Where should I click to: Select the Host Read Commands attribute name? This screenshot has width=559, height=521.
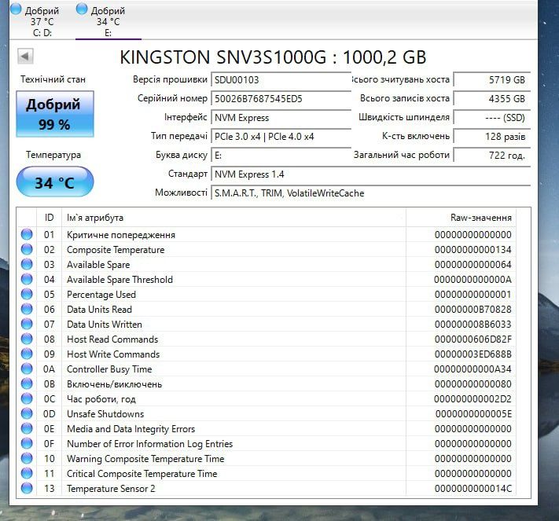coord(112,339)
